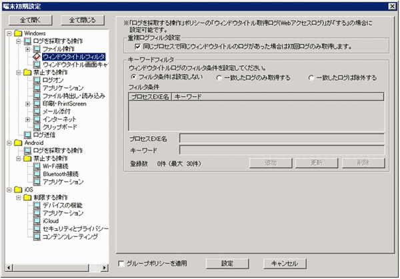Expand the ファイル操作 node
Screen dimensions: 400x279
27,49
